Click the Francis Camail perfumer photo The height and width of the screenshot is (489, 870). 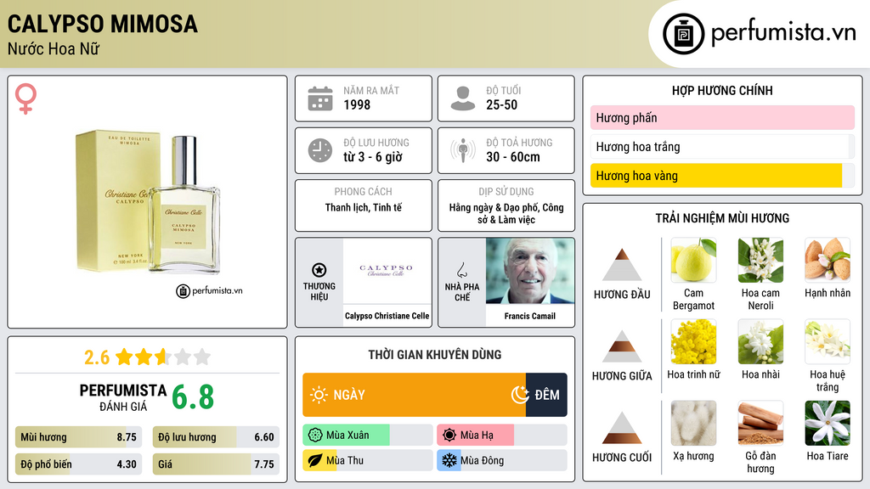[530, 271]
